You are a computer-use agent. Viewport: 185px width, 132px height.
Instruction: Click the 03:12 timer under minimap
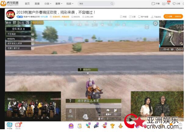pos(180,50)
